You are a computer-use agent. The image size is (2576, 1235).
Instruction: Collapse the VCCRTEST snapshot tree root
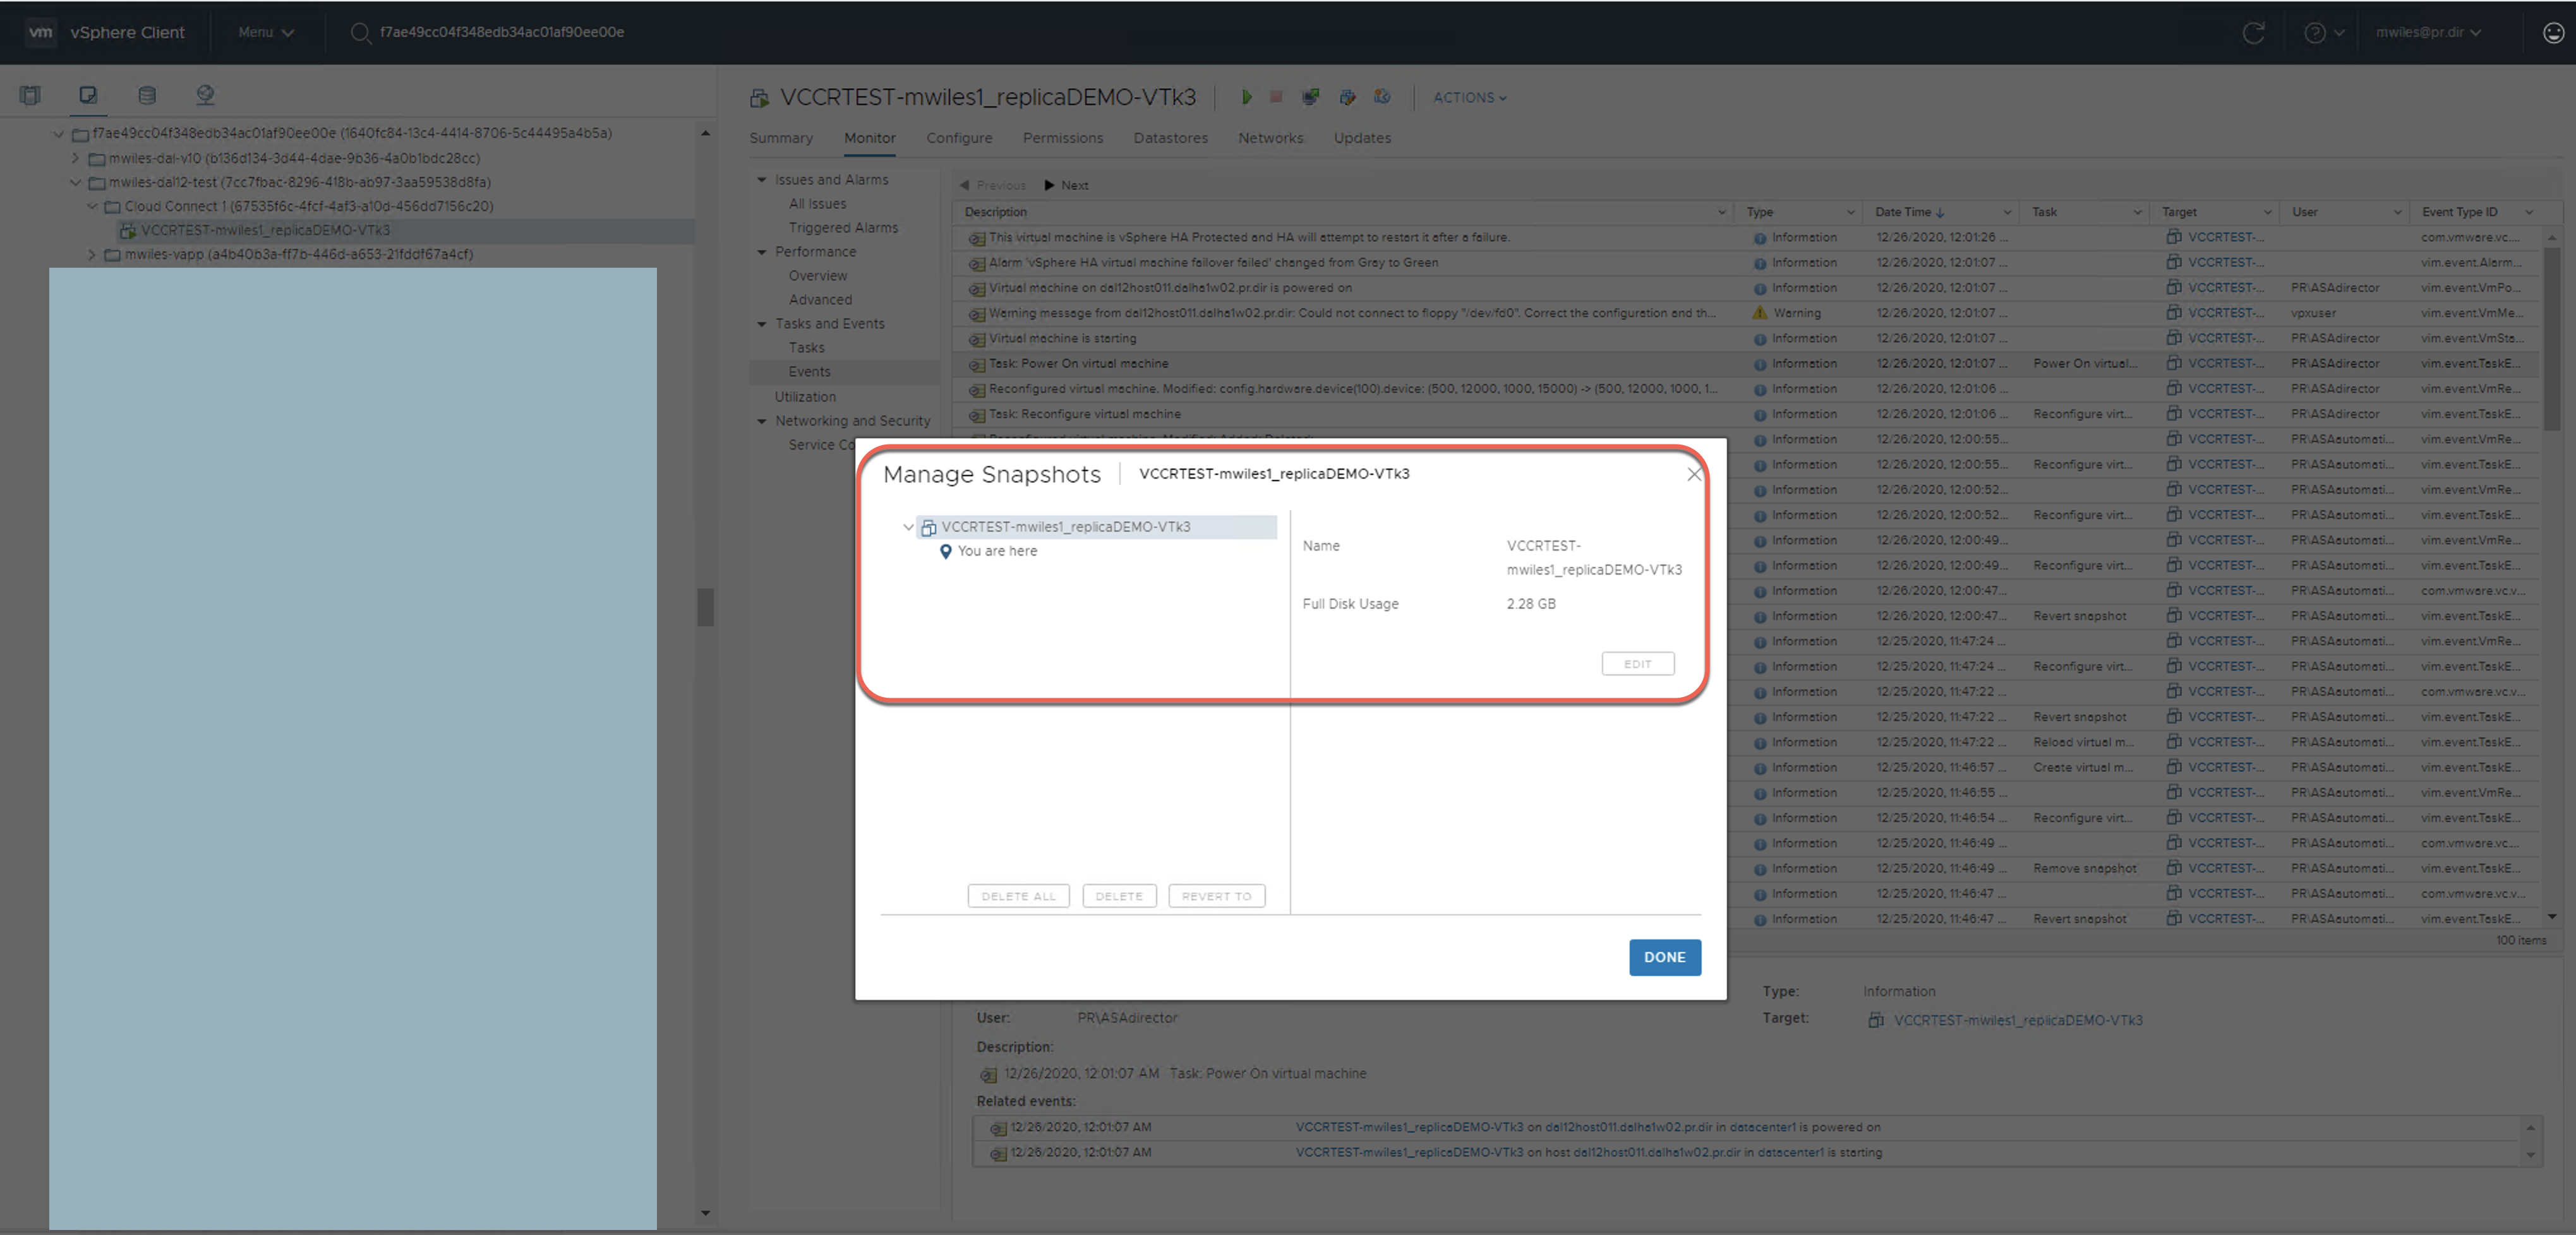(908, 527)
